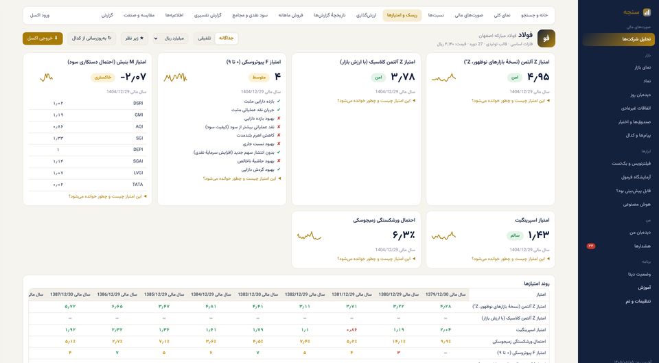659x363 pixels.
Task: Open دیده‌بان من in the sidebar
Action: [x=618, y=233]
